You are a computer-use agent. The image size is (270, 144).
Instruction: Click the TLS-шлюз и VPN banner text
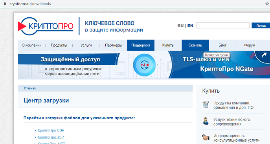click(x=206, y=60)
